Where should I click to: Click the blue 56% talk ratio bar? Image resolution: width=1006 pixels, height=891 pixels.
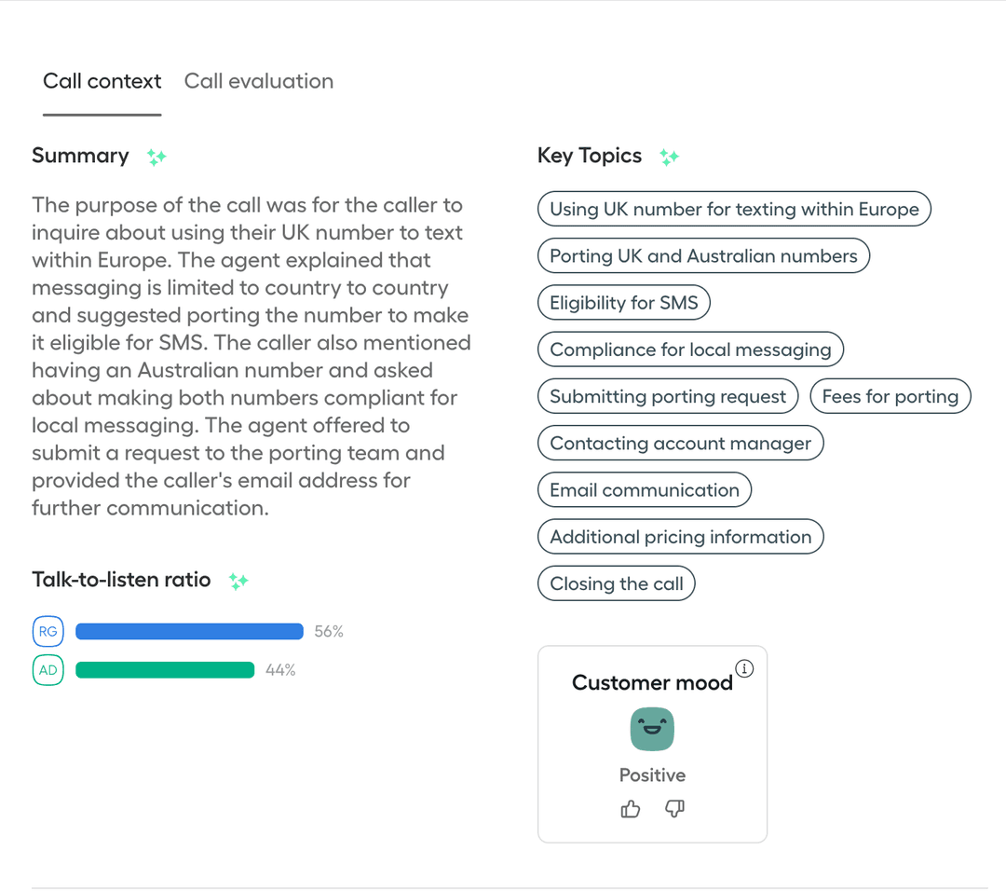tap(189, 631)
